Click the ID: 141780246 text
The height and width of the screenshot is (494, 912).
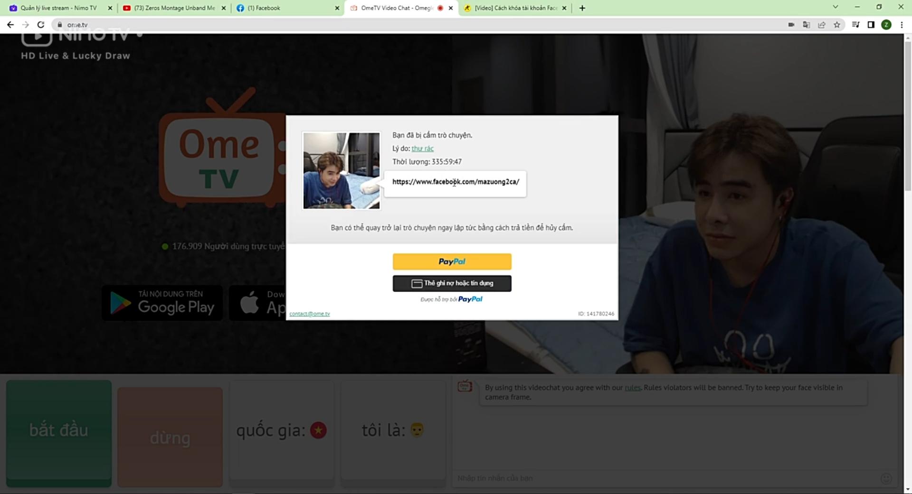point(596,314)
